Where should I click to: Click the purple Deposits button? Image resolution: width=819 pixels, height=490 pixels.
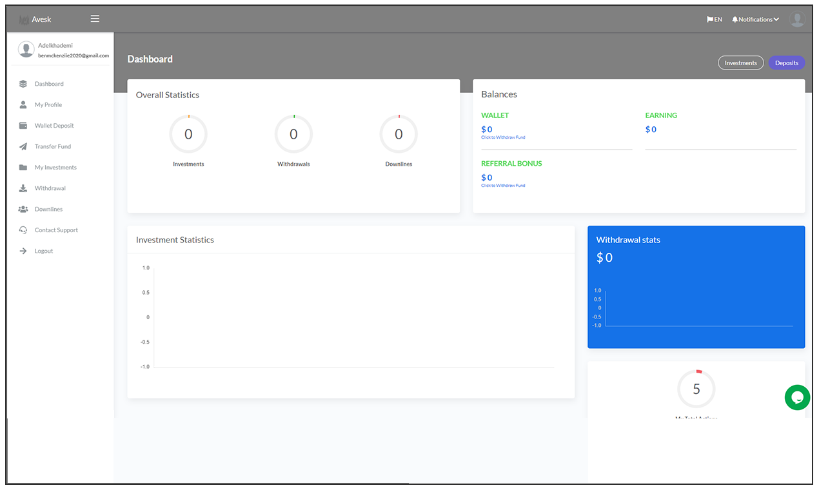coord(786,63)
